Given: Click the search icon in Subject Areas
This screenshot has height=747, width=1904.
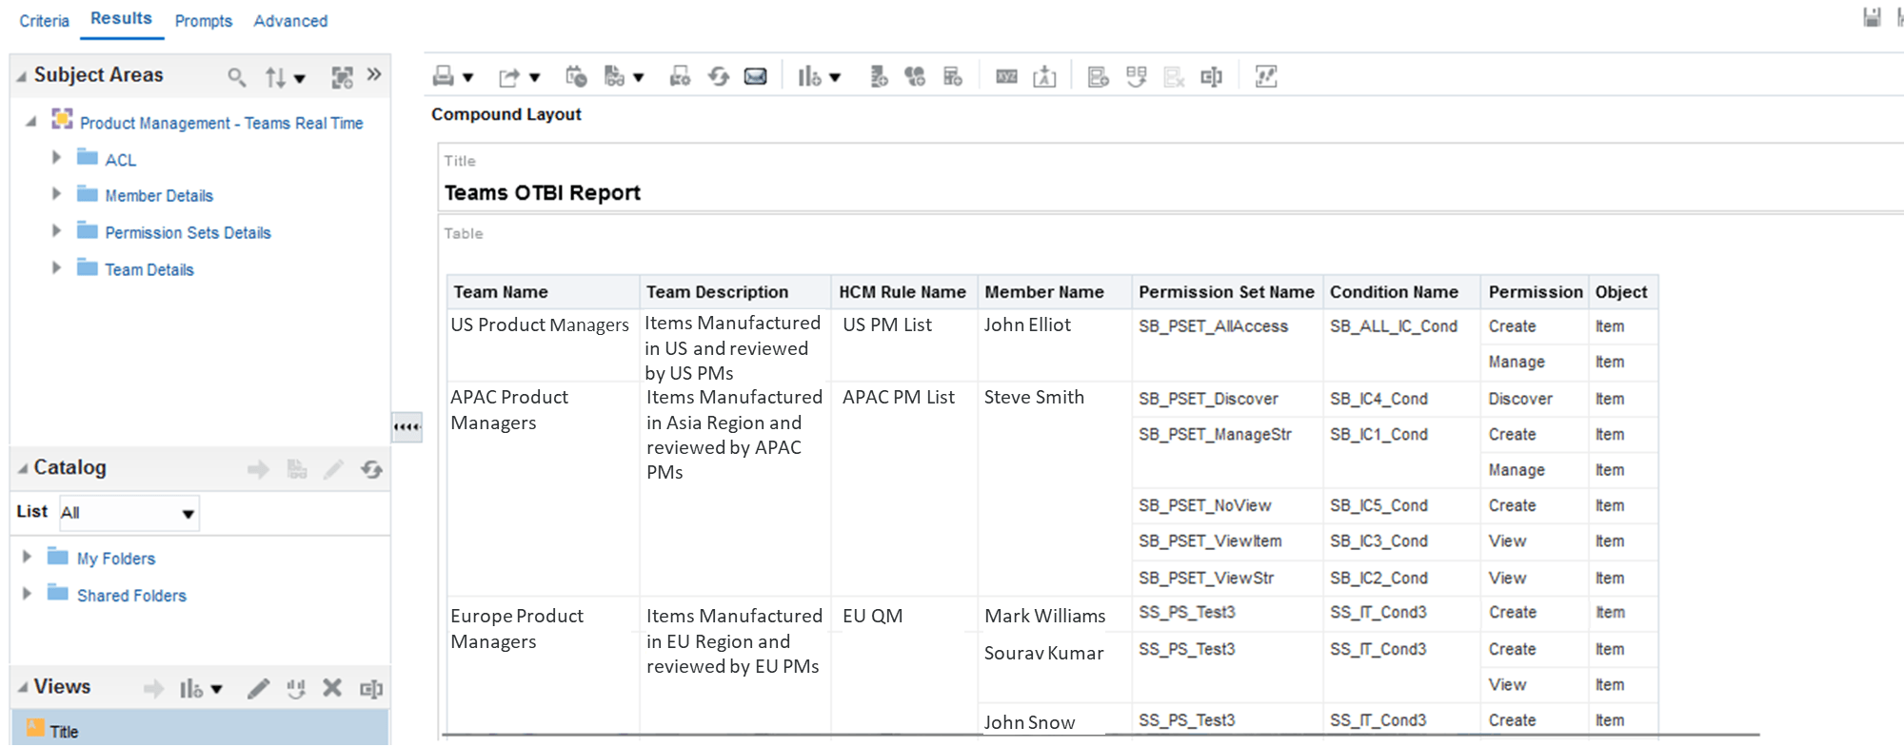Looking at the screenshot, I should click(x=237, y=77).
